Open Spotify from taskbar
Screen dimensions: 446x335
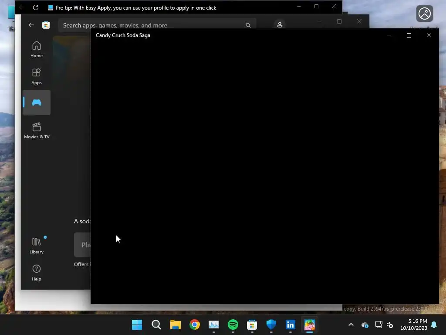tap(233, 325)
